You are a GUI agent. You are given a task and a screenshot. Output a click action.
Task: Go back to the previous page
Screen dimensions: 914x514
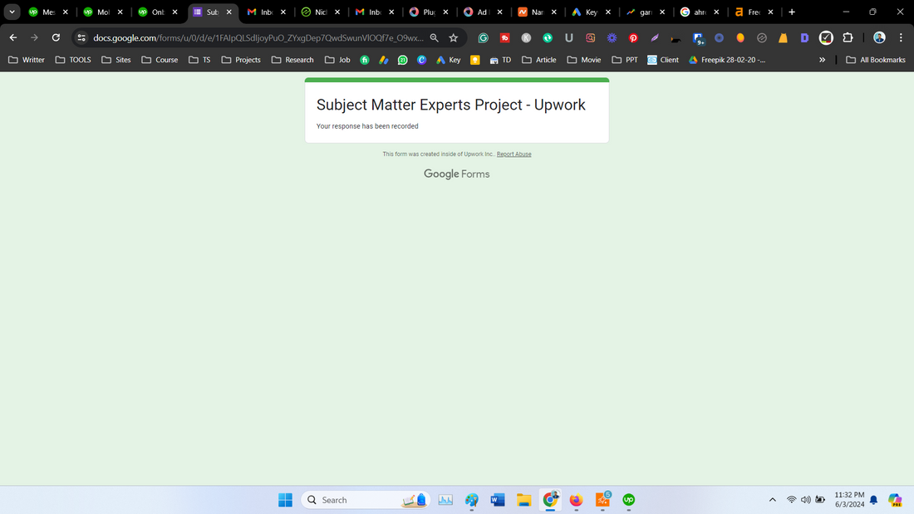tap(13, 38)
